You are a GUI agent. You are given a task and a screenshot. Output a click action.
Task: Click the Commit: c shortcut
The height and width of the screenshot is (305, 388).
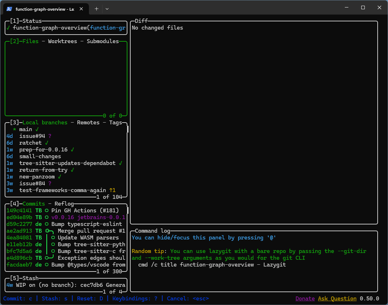[x=17, y=299]
